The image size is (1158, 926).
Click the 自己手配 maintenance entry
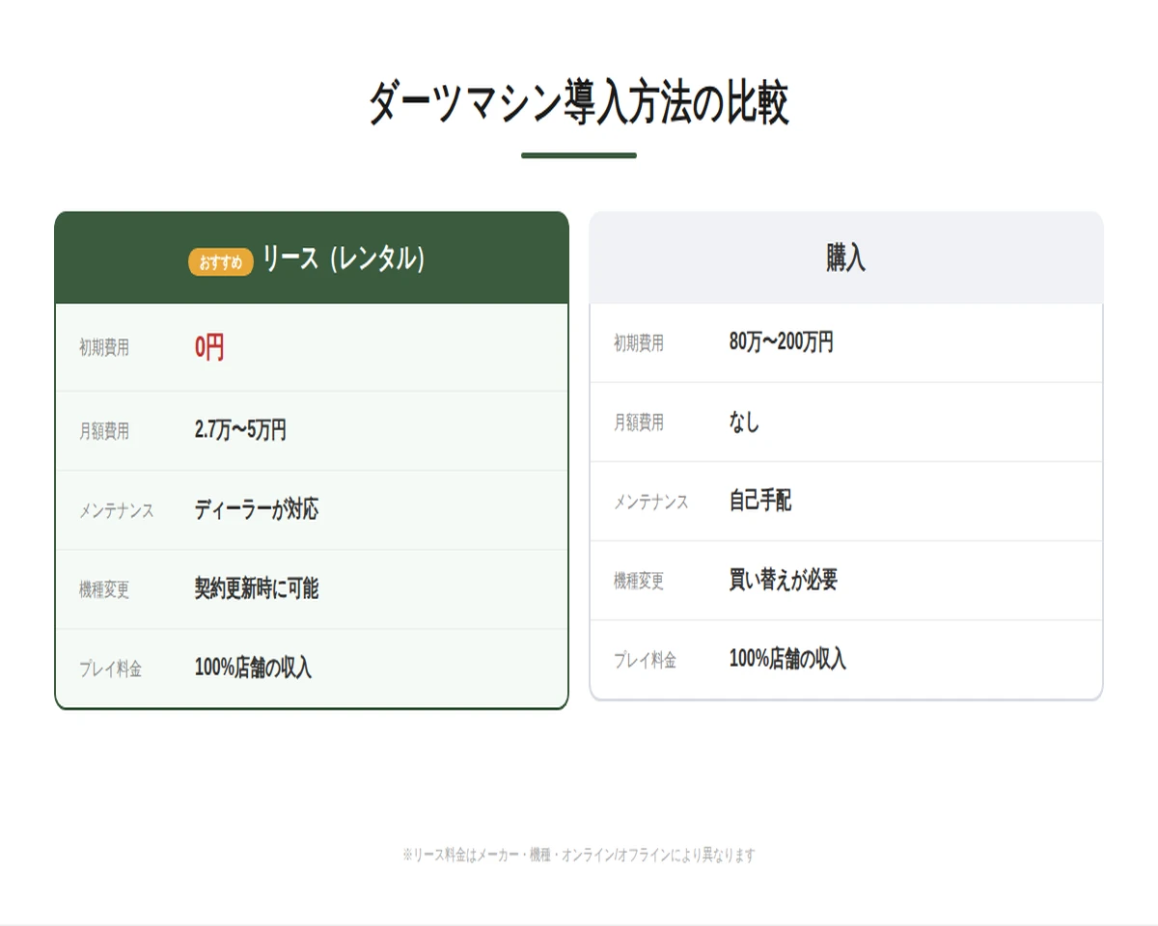758,502
